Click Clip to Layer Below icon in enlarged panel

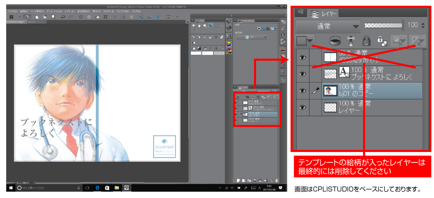[x=335, y=41]
